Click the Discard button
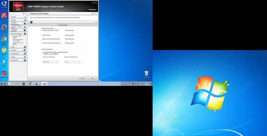The image size is (267, 136). click(x=83, y=78)
